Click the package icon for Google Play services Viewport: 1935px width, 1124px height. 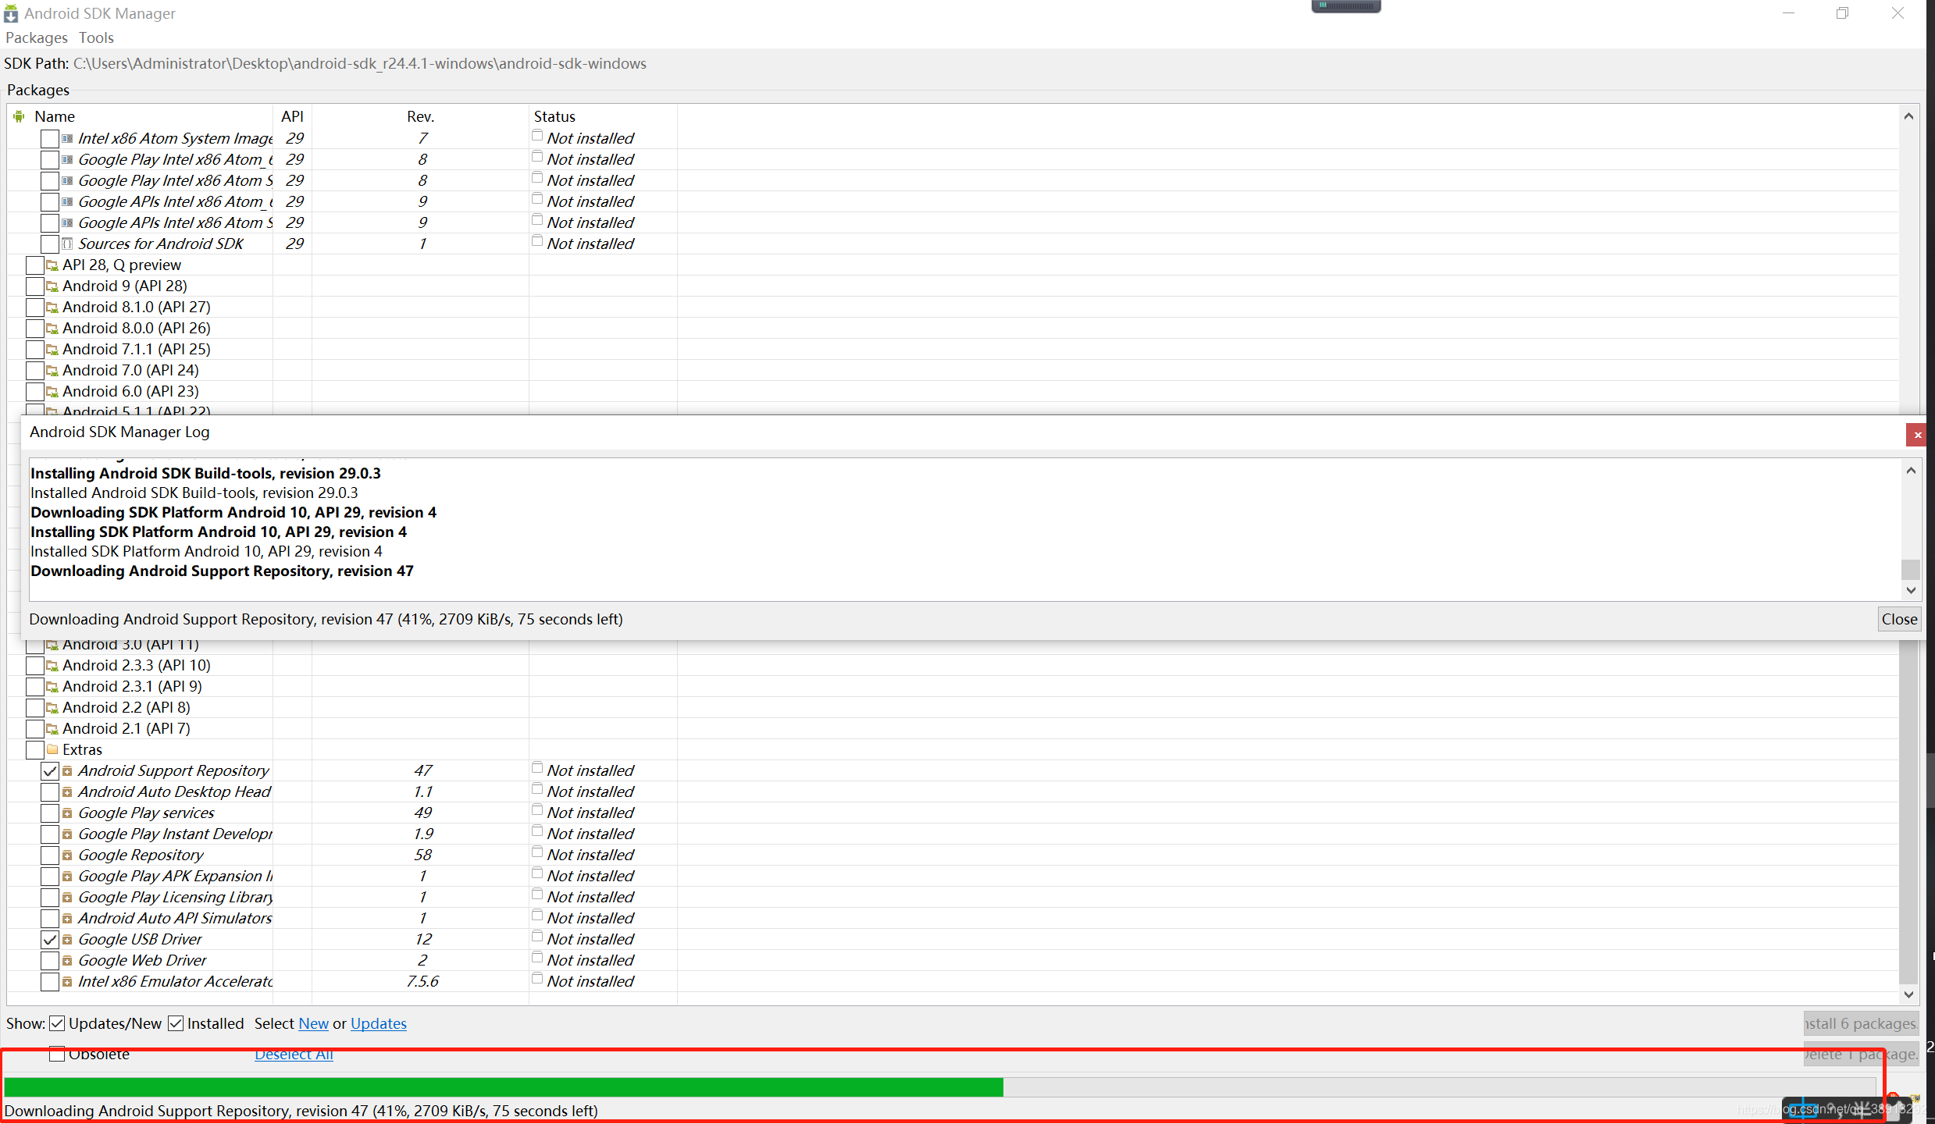(x=67, y=813)
